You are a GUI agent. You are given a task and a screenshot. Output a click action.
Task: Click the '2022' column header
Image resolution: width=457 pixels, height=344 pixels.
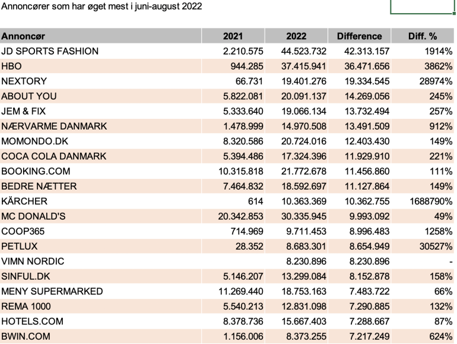pos(296,36)
